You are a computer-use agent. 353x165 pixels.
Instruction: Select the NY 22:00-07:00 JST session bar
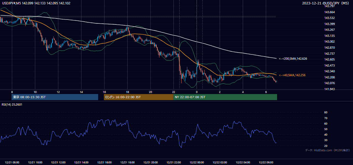(225, 97)
